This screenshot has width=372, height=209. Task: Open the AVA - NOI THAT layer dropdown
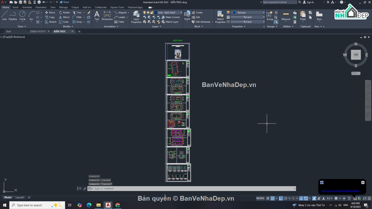click(x=181, y=13)
